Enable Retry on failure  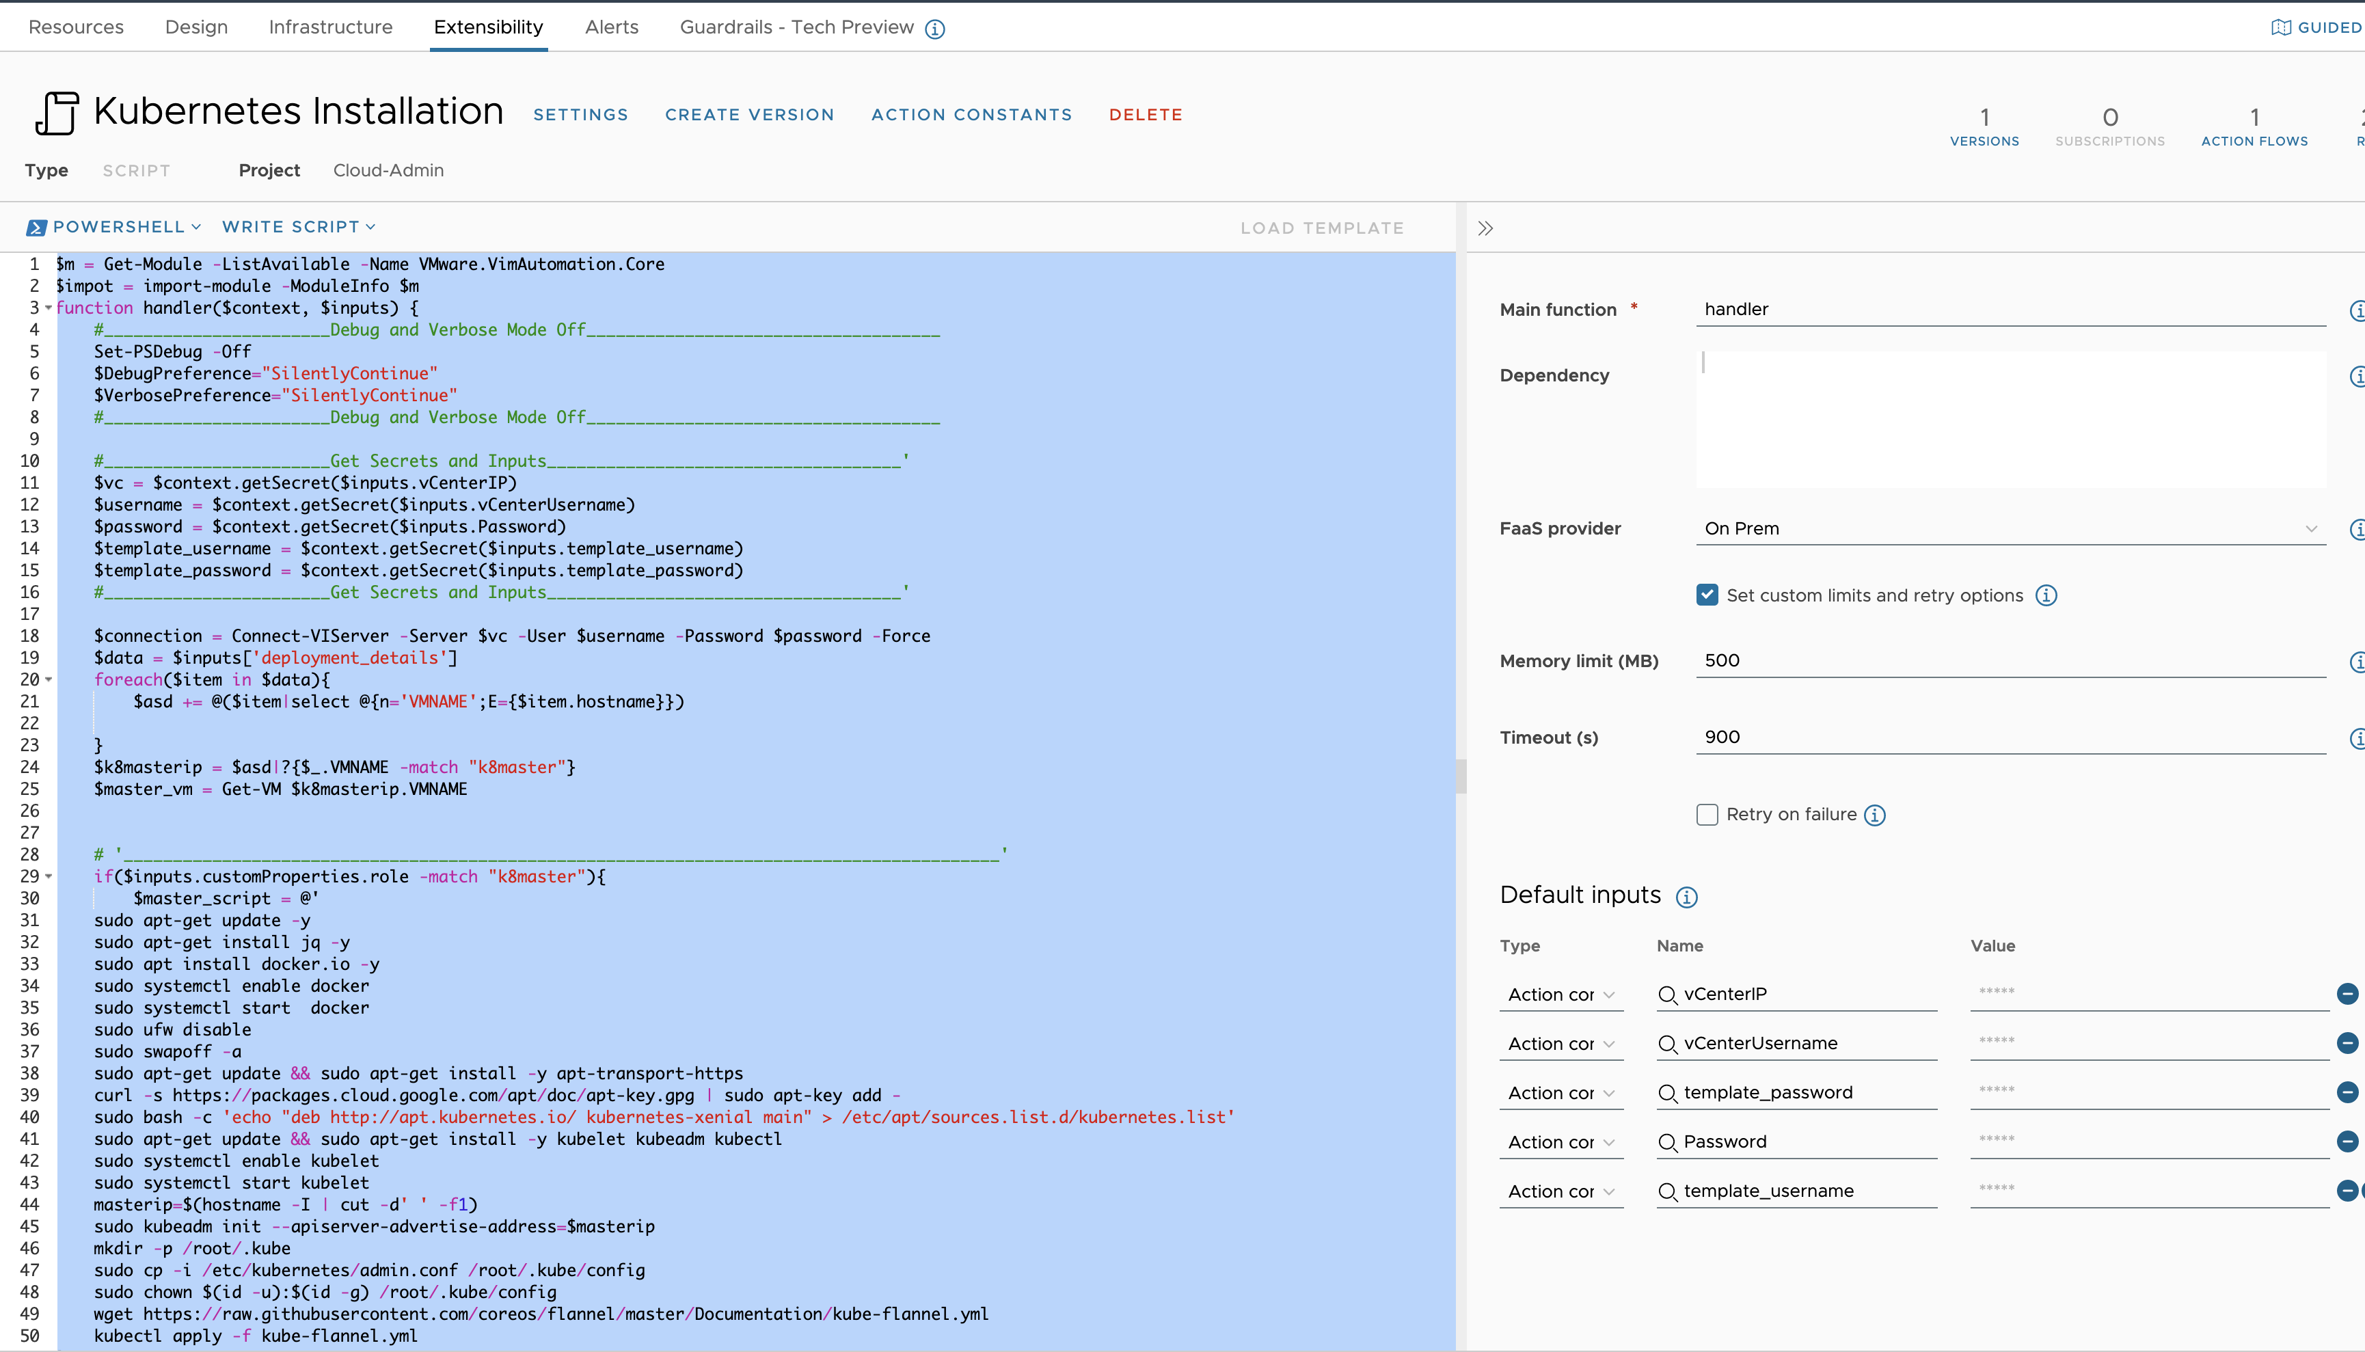click(1707, 814)
